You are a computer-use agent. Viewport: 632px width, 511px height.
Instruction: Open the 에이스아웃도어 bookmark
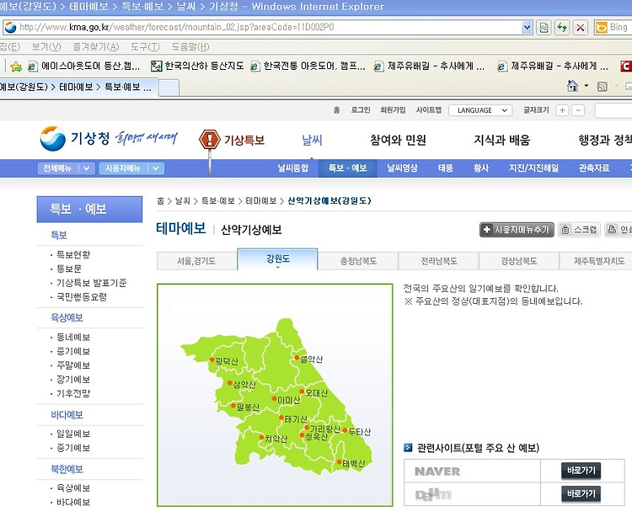[83, 66]
